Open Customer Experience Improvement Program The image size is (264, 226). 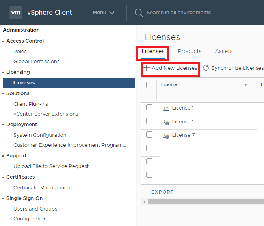pos(69,145)
